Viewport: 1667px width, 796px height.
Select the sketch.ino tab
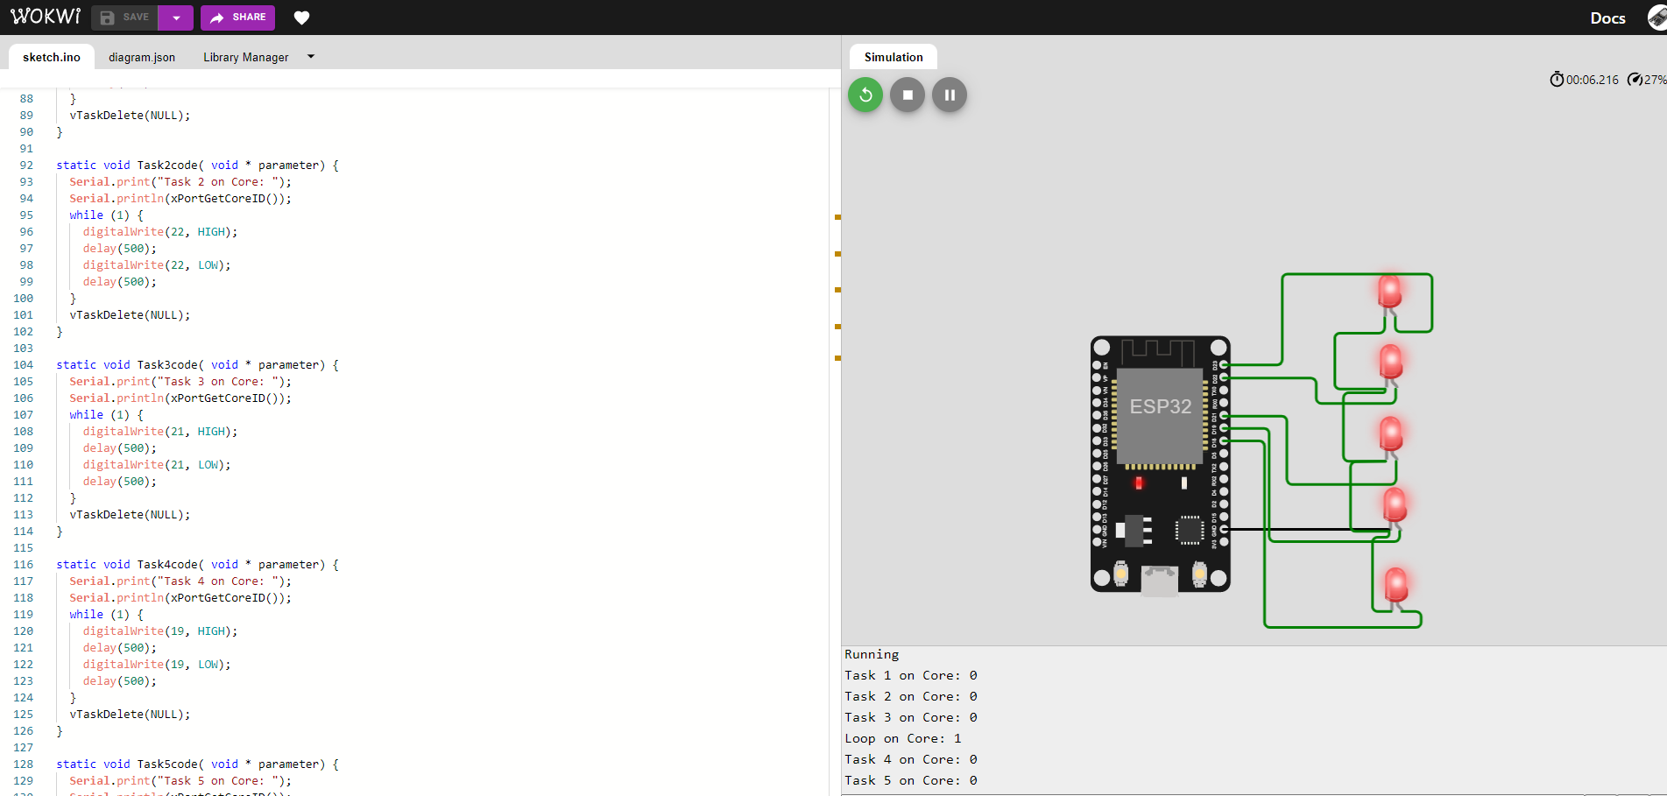click(52, 57)
